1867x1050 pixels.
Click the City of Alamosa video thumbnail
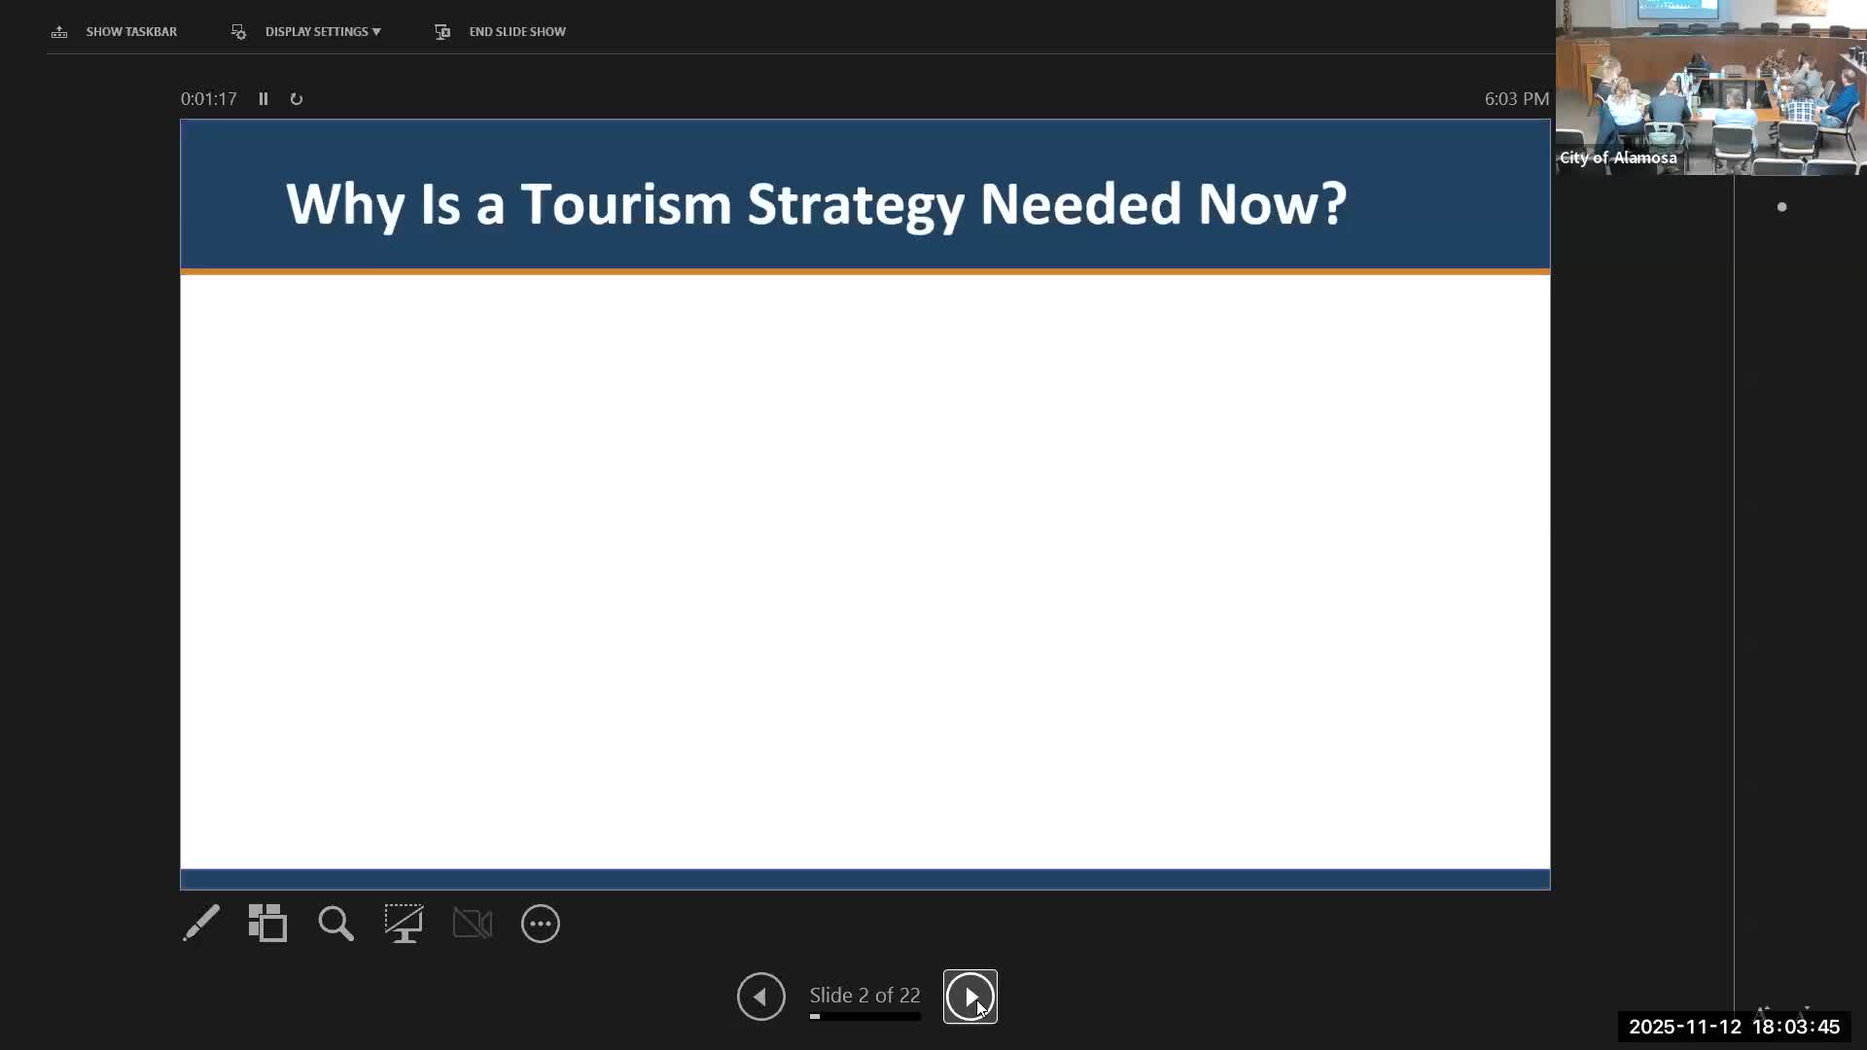1710,87
